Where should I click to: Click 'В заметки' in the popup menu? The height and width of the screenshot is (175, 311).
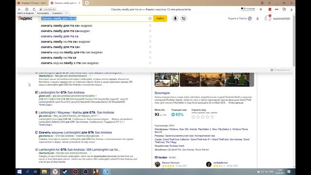57,13
